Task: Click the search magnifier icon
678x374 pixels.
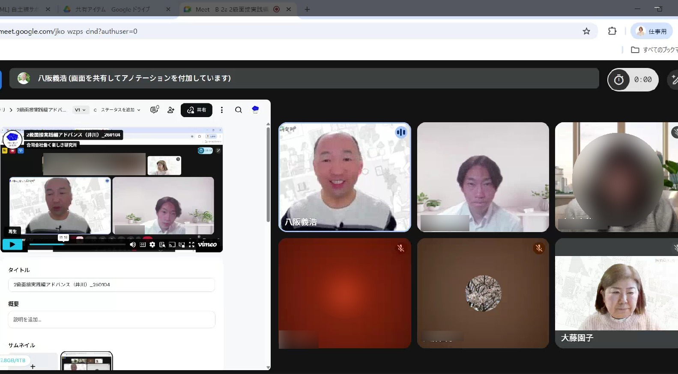Action: [239, 110]
